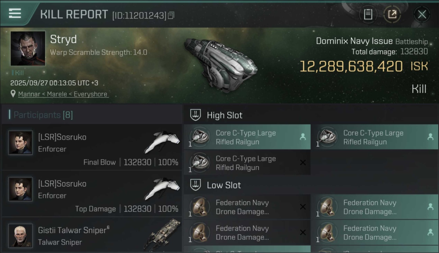Click Sosruko's Final Blow portrait
The height and width of the screenshot is (253, 439).
[x=21, y=143]
